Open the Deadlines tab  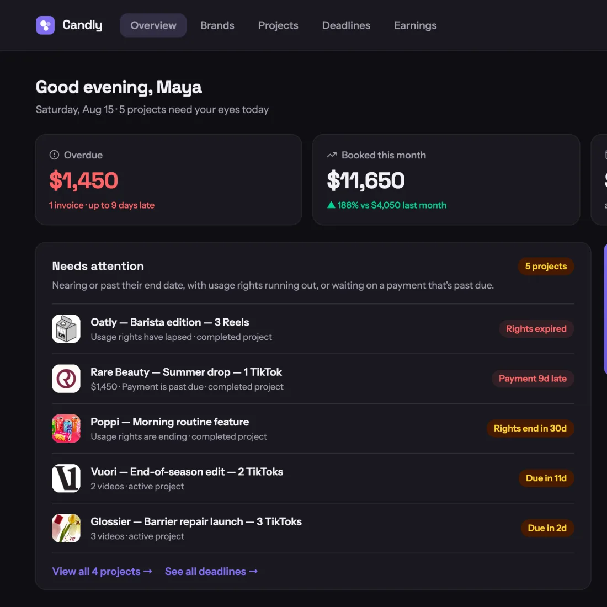(346, 25)
